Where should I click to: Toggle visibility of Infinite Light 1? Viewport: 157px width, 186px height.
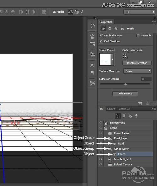(101, 159)
